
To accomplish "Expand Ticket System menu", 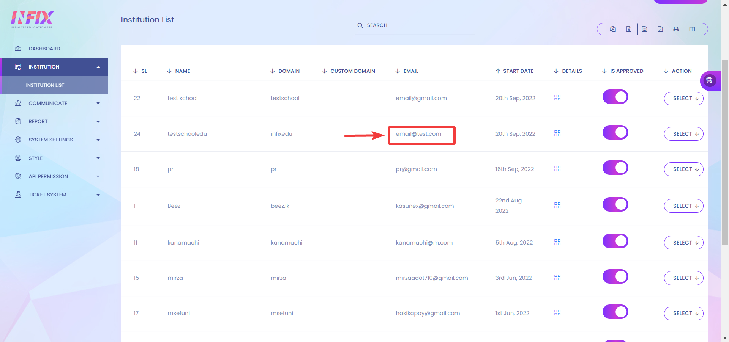I will point(54,195).
